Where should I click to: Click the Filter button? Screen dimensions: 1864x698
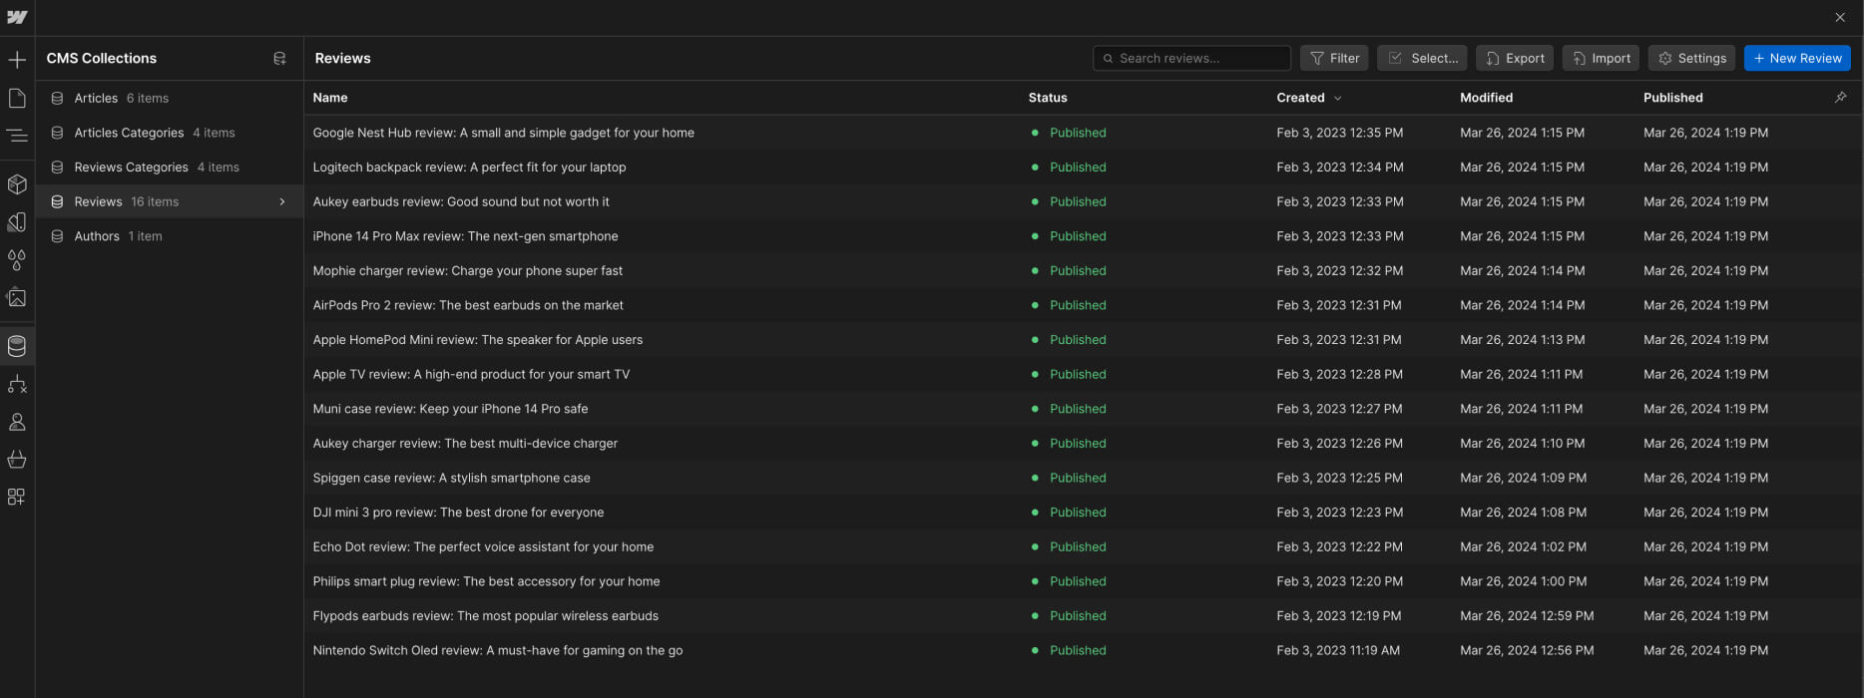(x=1334, y=58)
